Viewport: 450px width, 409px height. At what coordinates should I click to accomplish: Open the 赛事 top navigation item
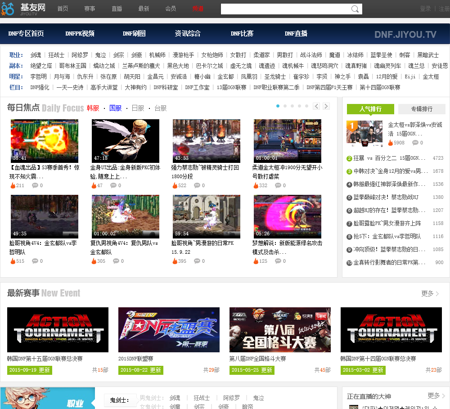[x=90, y=9]
